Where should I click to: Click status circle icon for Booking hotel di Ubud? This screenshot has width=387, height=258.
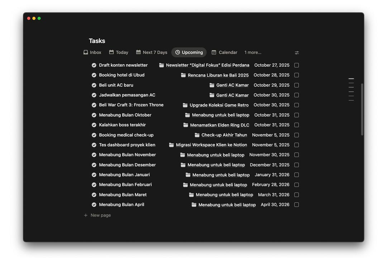[94, 75]
